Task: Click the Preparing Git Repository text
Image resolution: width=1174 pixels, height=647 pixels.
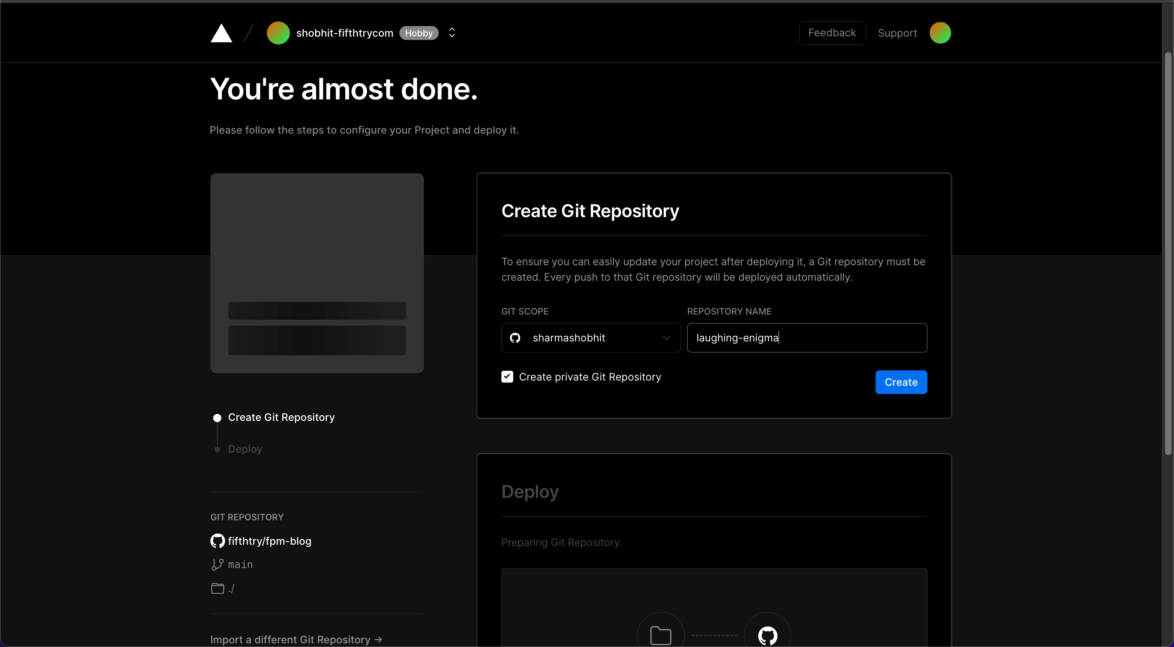Action: (561, 542)
